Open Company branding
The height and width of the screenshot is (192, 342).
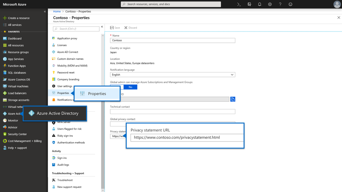pyautogui.click(x=66, y=80)
